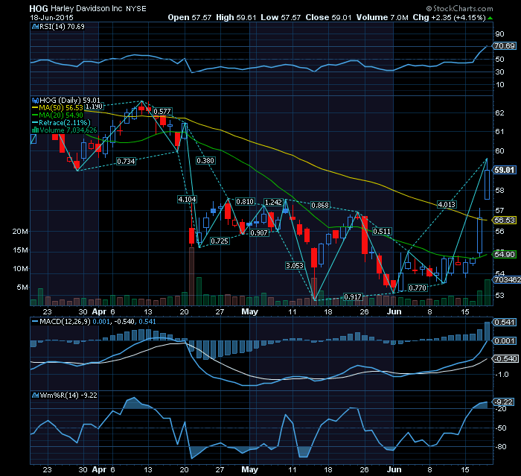The height and width of the screenshot is (476, 521).
Task: Click the 0.511 retracement label
Action: [x=382, y=231]
